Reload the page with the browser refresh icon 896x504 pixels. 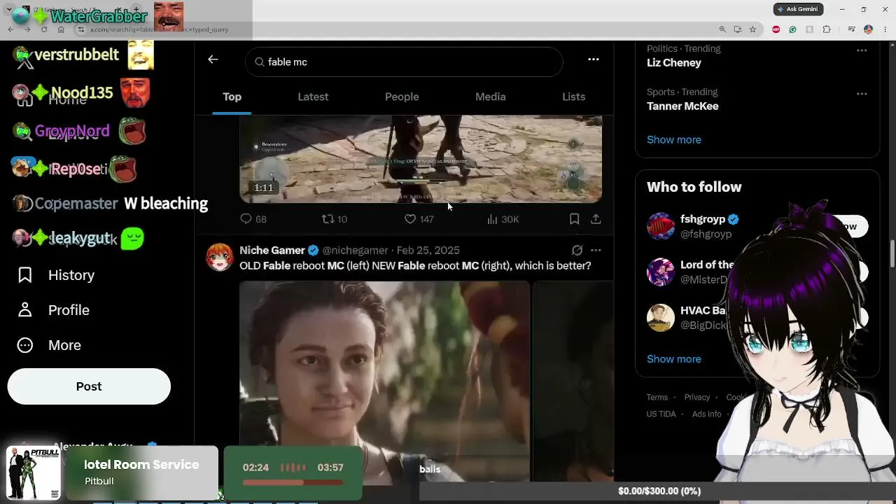(x=44, y=29)
